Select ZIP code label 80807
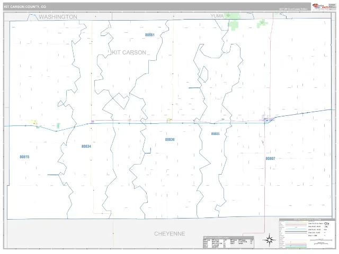 (270, 158)
